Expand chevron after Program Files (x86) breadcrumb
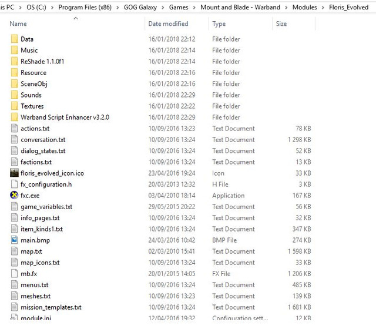 tap(117, 8)
